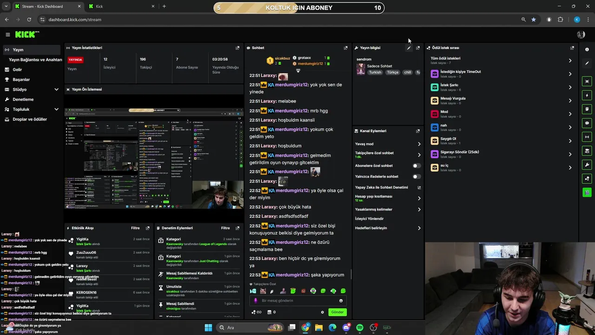Image resolution: width=595 pixels, height=335 pixels.
Task: Send message with Gönder button
Action: pyautogui.click(x=337, y=312)
